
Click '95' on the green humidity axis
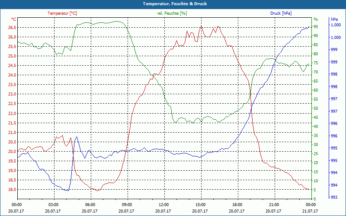click(316, 26)
